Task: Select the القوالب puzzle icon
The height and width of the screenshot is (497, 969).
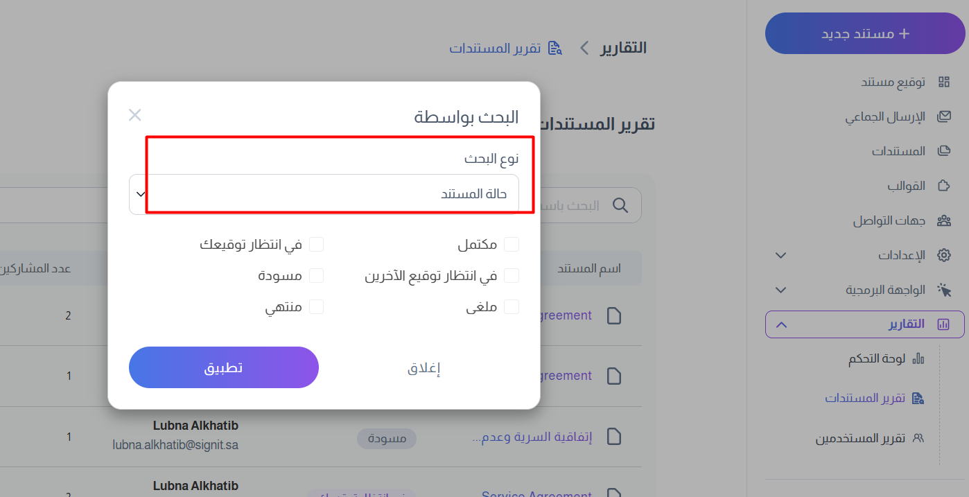Action: click(943, 186)
